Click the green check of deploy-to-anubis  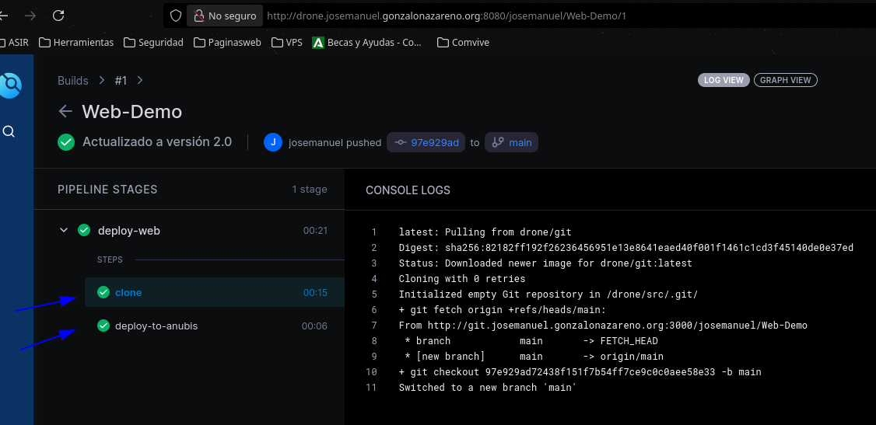click(103, 326)
